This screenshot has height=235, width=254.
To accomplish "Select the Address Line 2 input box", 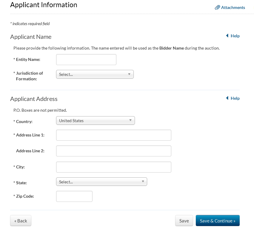I will (113, 151).
